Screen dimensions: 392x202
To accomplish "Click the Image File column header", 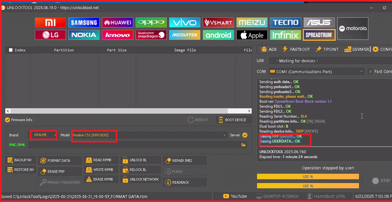I will [185, 50].
